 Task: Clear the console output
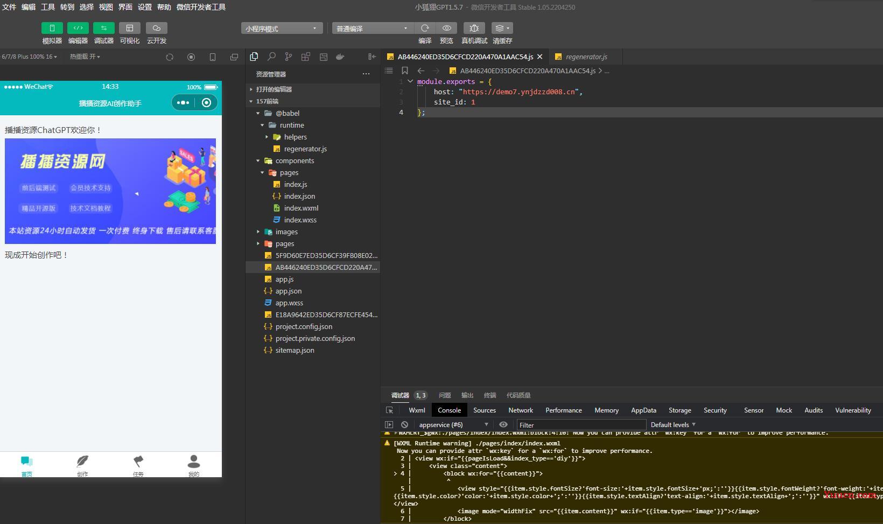[404, 424]
